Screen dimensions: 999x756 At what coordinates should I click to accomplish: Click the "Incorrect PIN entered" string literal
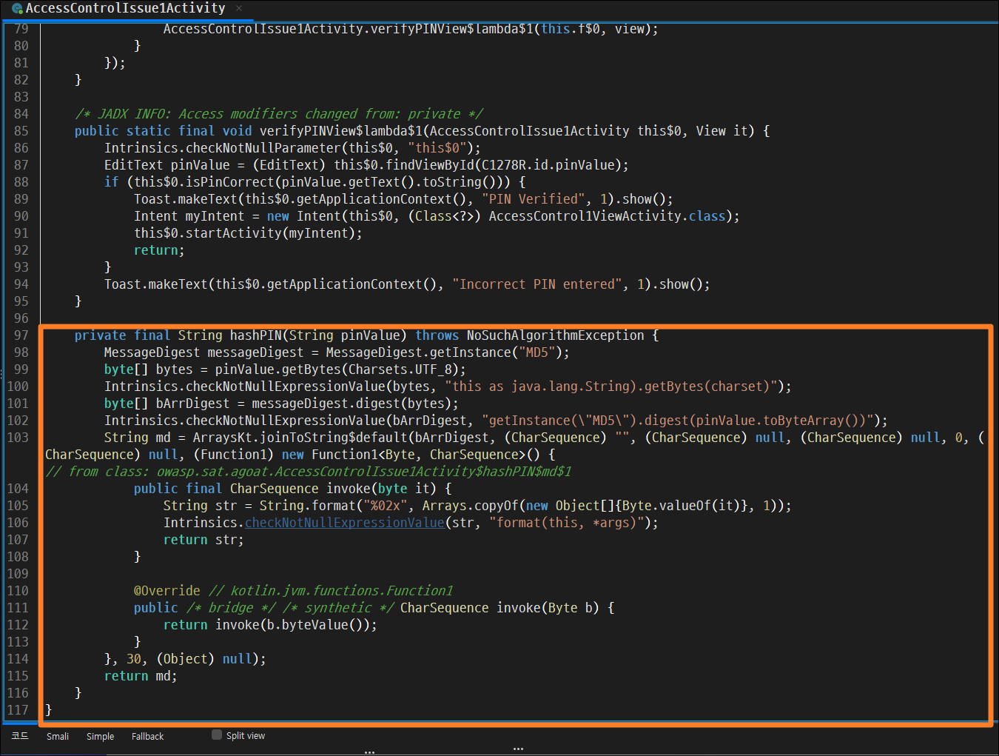(536, 284)
